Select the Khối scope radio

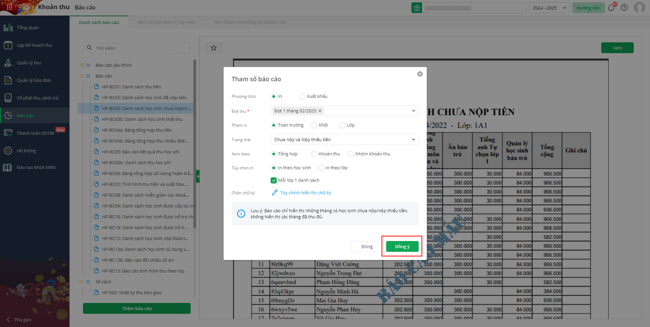tap(314, 125)
